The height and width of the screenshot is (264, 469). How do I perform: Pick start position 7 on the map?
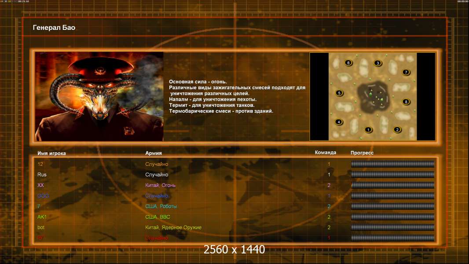click(406, 72)
